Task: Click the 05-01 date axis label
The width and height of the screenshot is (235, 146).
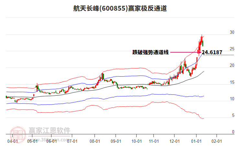Action: (x=32, y=141)
